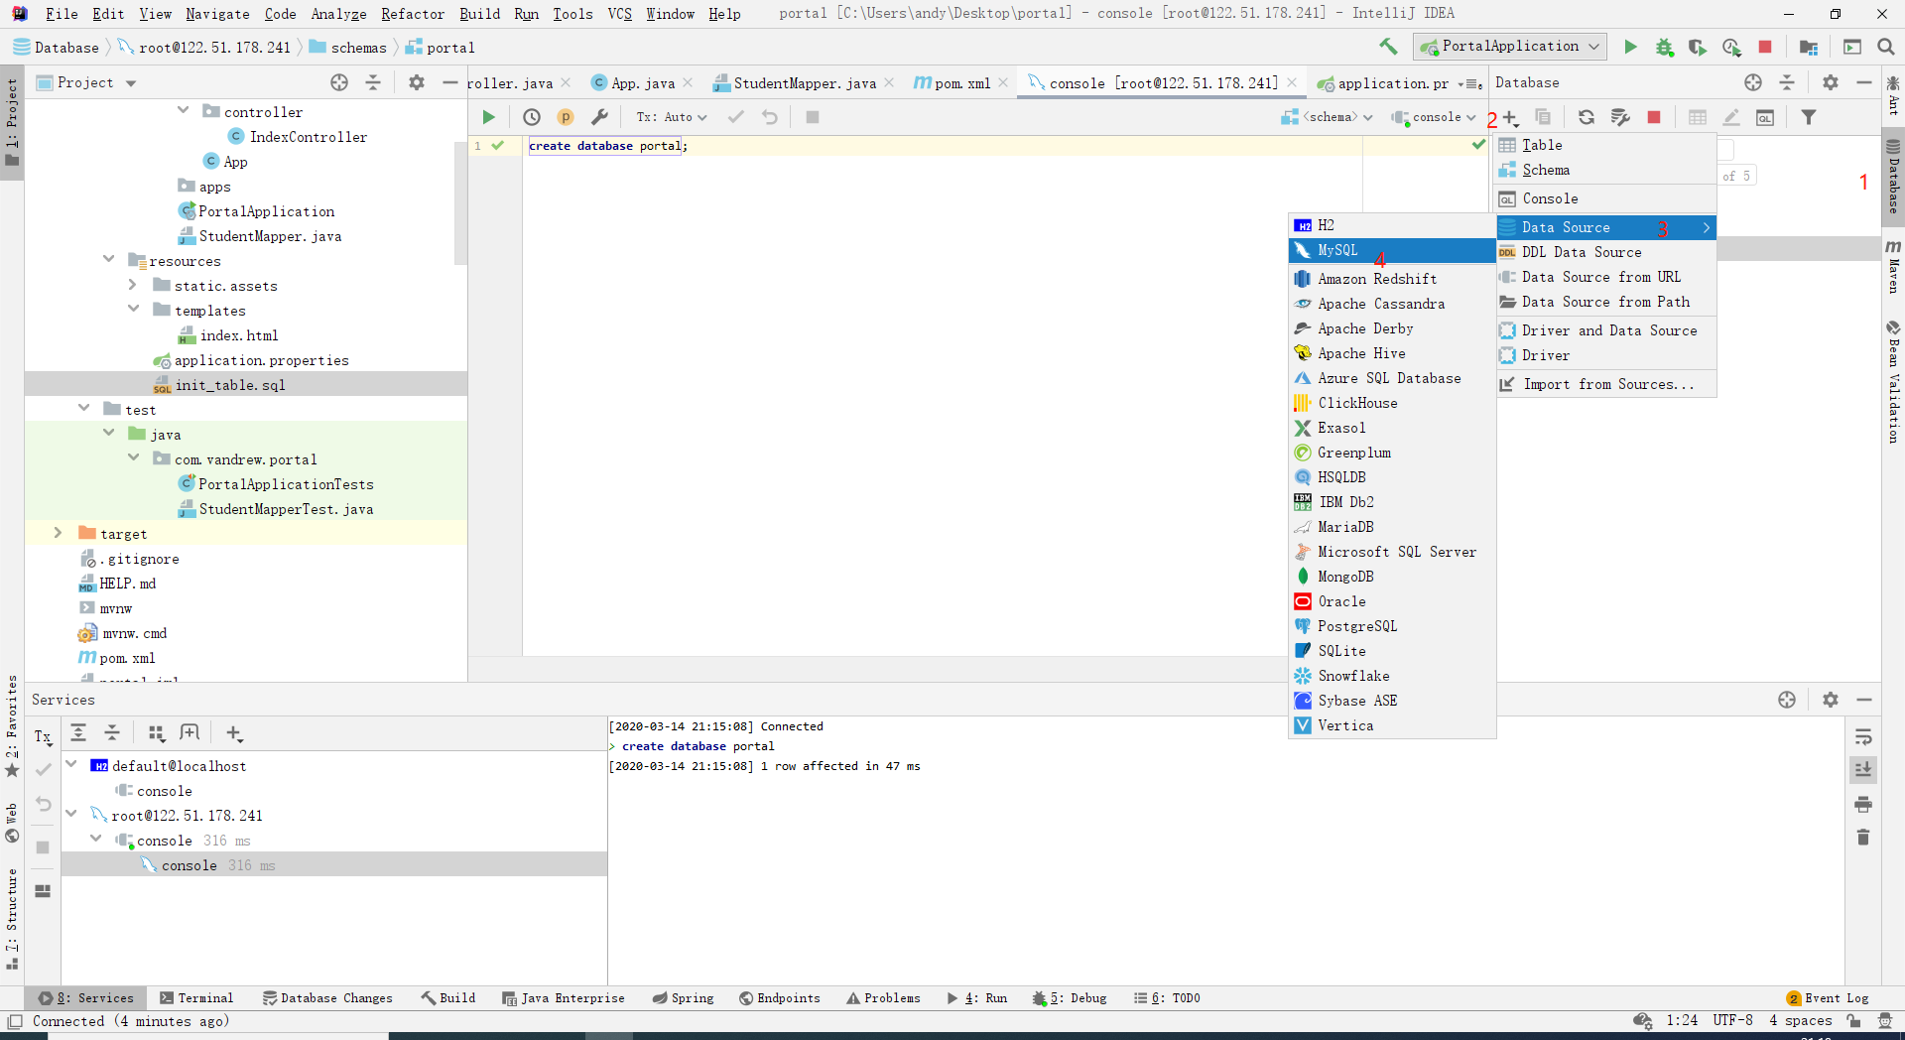Image resolution: width=1905 pixels, height=1040 pixels.
Task: Clear the Services console output
Action: click(1863, 838)
